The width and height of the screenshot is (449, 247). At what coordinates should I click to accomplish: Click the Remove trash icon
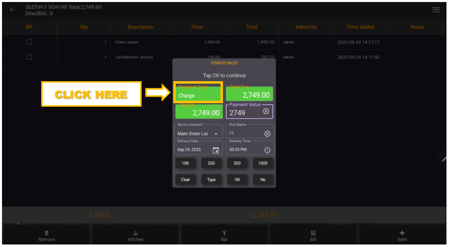47,233
